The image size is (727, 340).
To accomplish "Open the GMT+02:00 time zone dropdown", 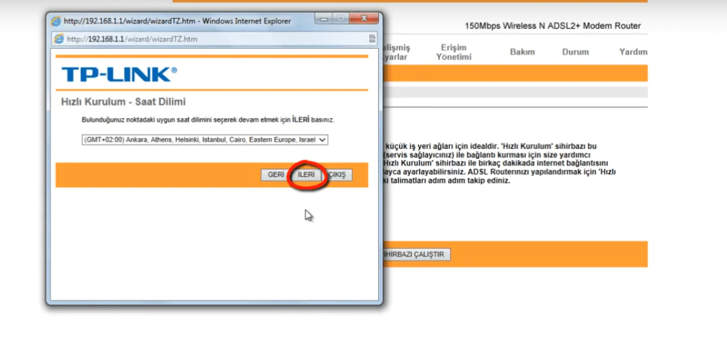I will click(x=205, y=140).
